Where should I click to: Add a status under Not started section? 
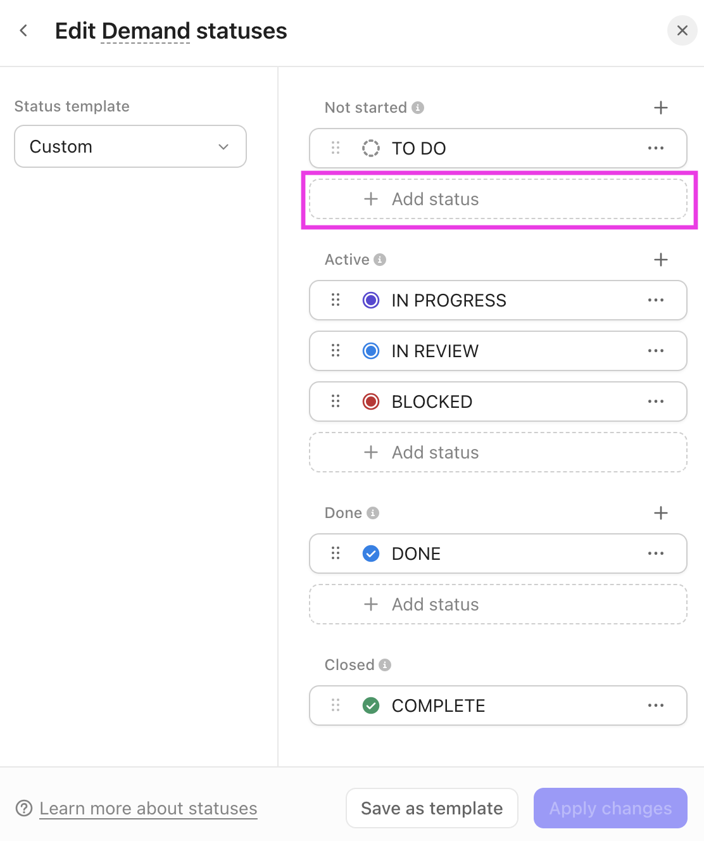pos(498,199)
